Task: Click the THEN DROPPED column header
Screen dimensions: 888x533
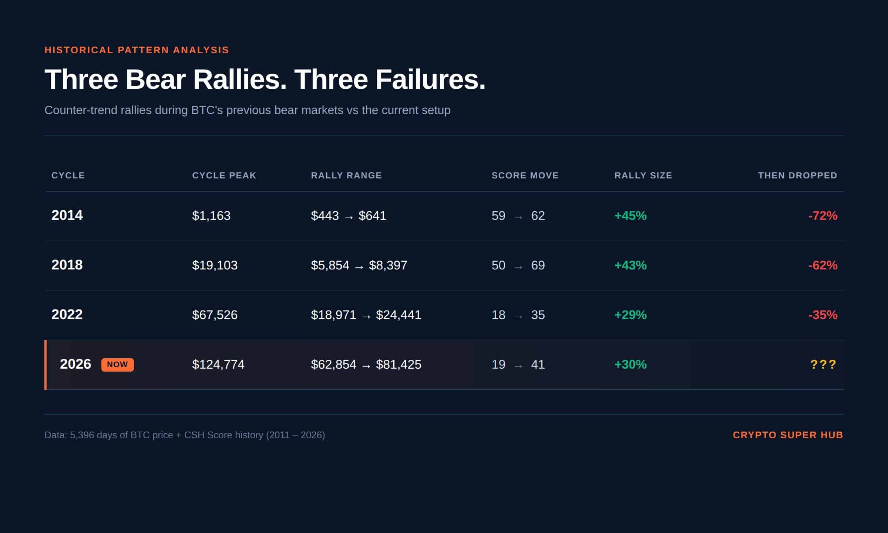Action: (x=797, y=175)
